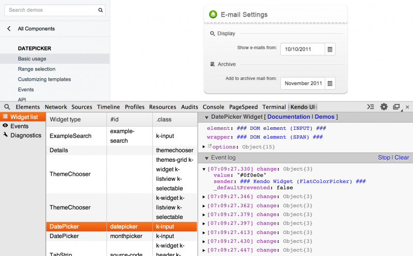Expand the 07:09:27.430 change entry
This screenshot has width=413, height=256.
(203, 241)
